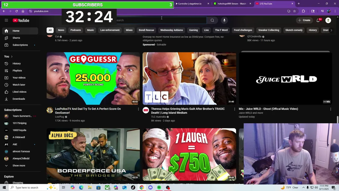Select the News filter chip
The height and width of the screenshot is (191, 339).
(61, 30)
